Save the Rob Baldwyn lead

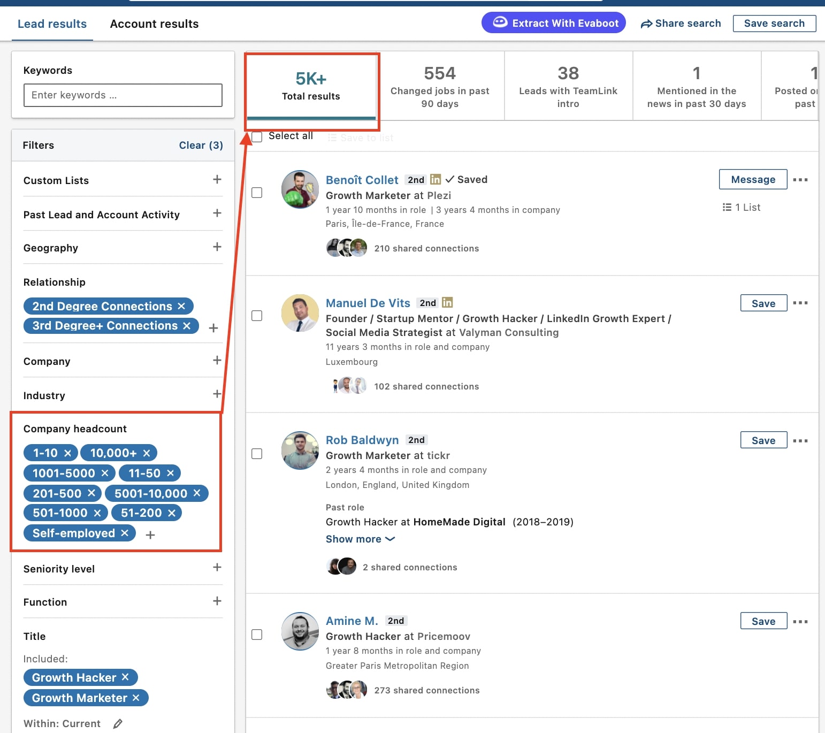(763, 440)
